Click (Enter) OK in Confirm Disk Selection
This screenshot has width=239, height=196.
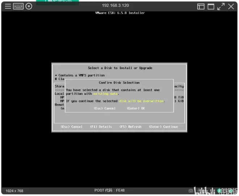(136, 108)
